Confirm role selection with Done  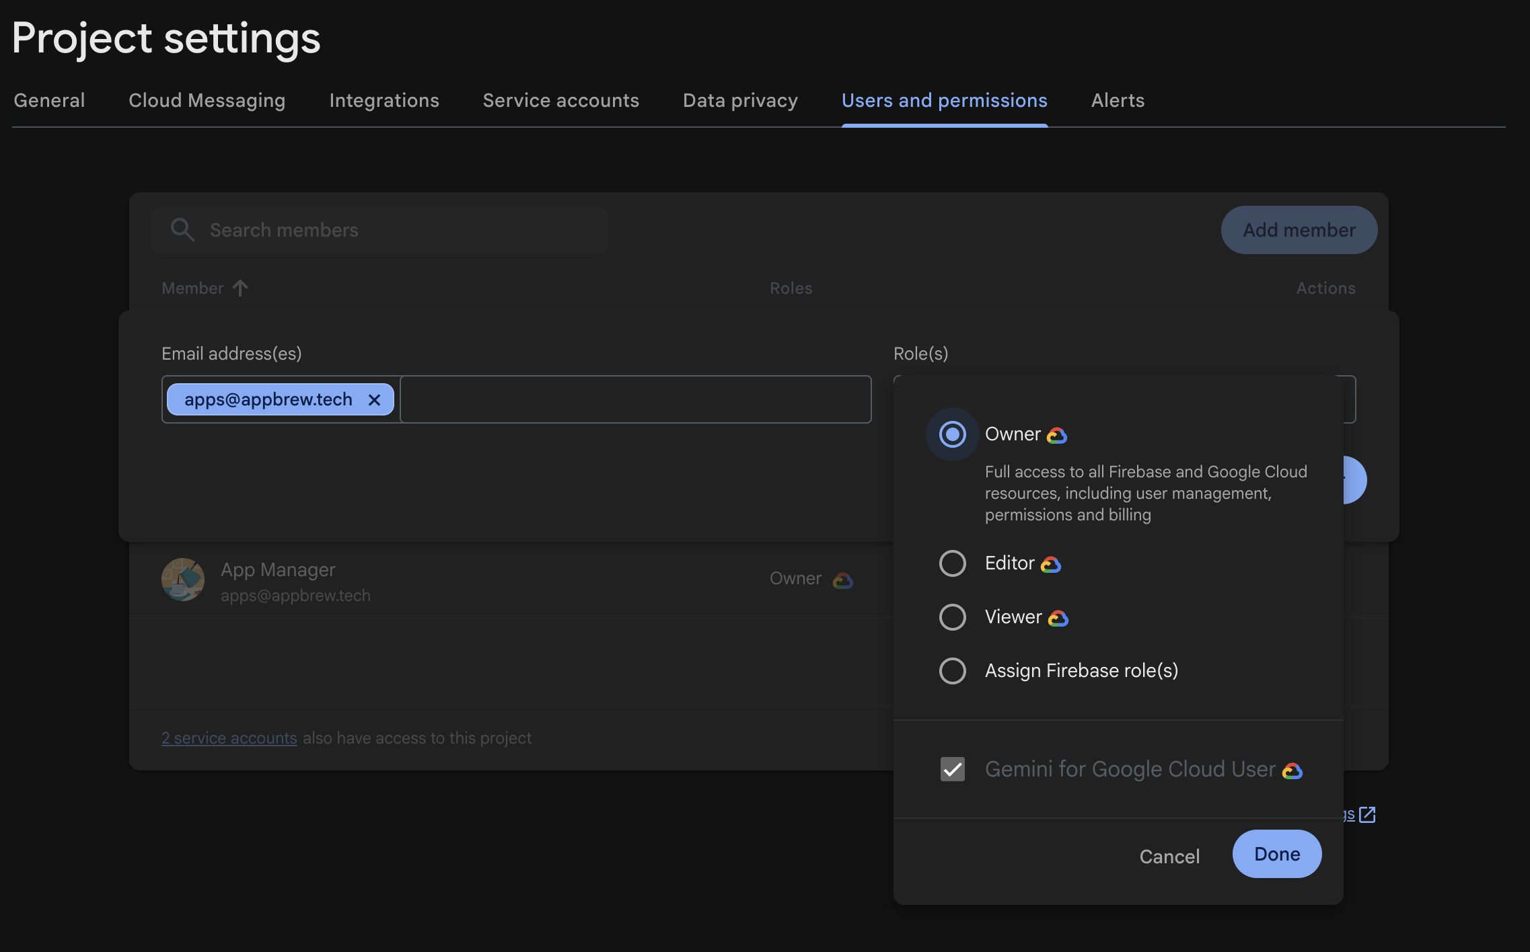(x=1277, y=854)
